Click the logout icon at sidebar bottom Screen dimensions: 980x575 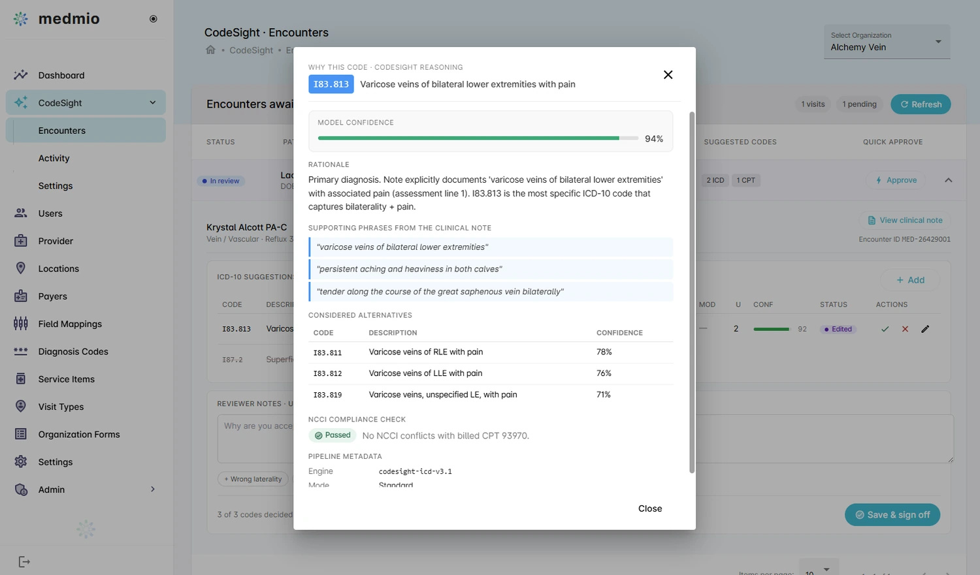click(x=24, y=562)
